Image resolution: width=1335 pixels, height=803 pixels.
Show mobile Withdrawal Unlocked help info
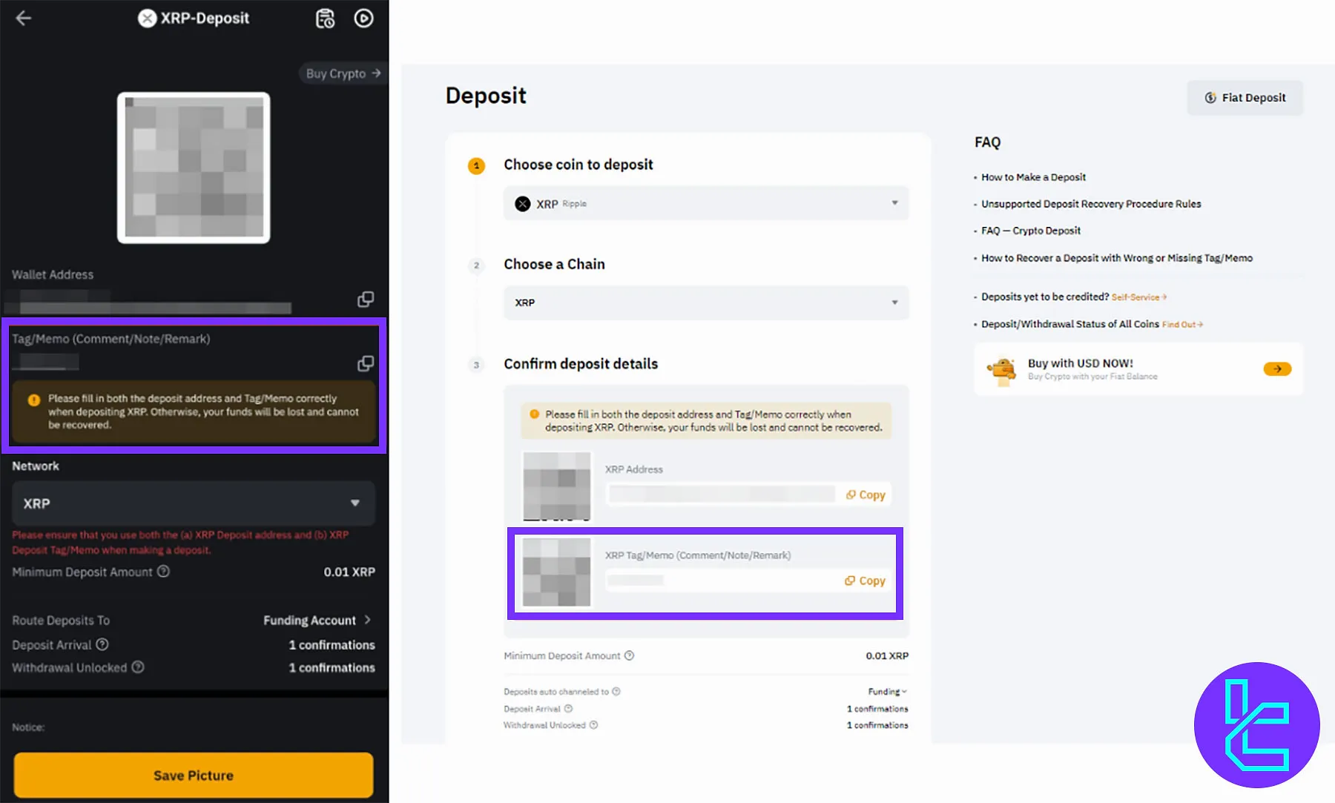138,667
